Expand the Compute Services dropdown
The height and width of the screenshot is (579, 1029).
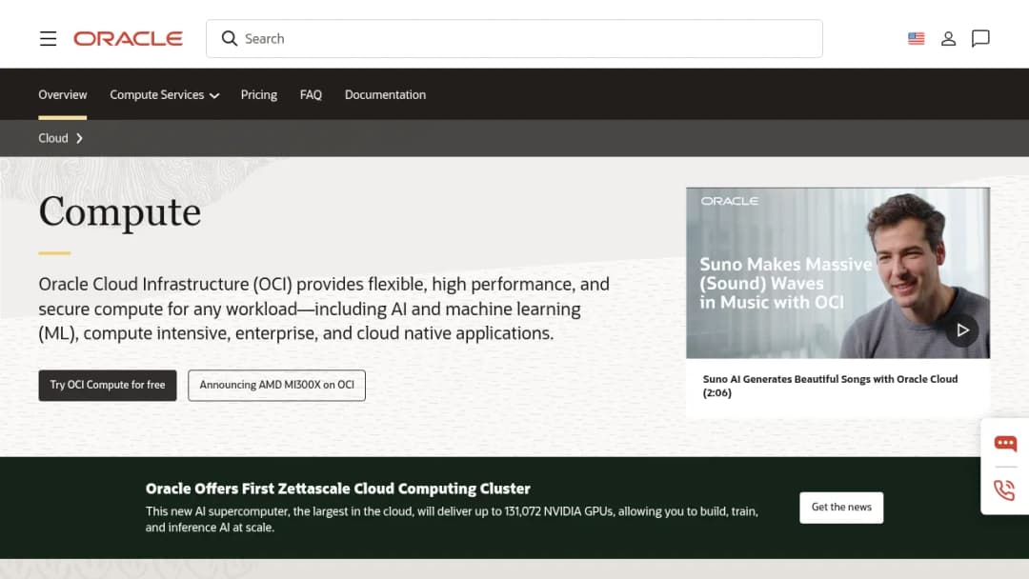pyautogui.click(x=164, y=94)
